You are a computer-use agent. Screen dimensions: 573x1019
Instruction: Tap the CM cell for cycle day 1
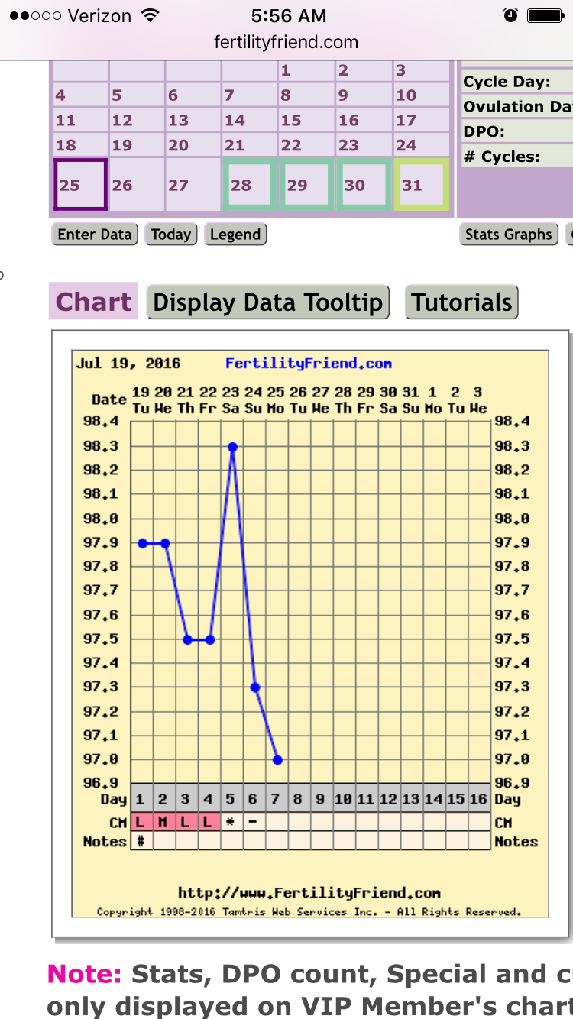tap(141, 822)
